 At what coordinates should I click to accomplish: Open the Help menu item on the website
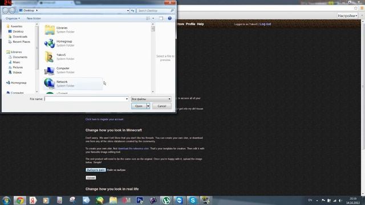(x=200, y=24)
